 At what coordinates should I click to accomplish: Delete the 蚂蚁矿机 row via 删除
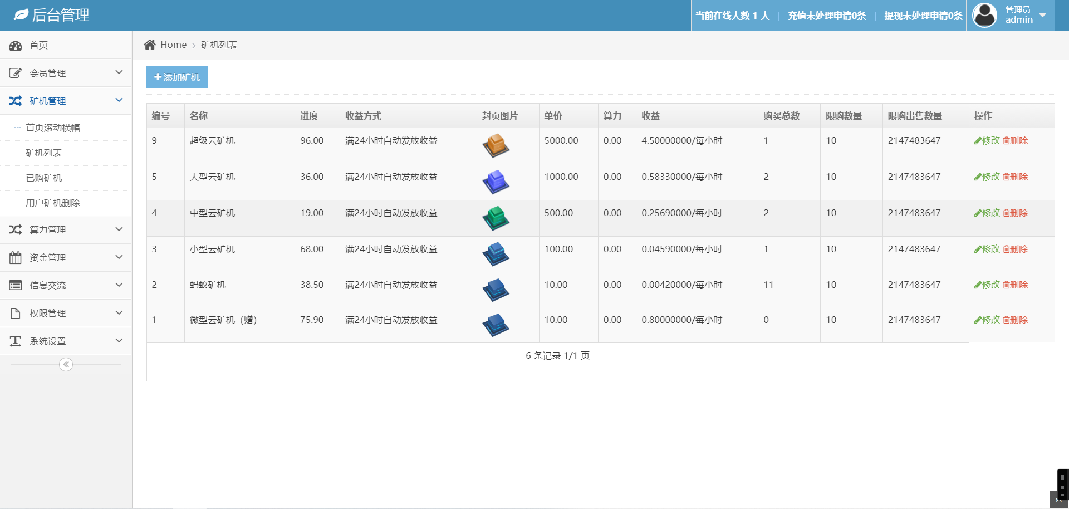1015,285
